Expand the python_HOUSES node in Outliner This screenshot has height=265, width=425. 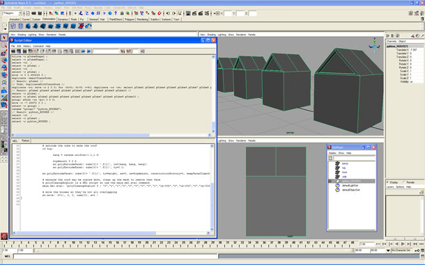(x=330, y=181)
